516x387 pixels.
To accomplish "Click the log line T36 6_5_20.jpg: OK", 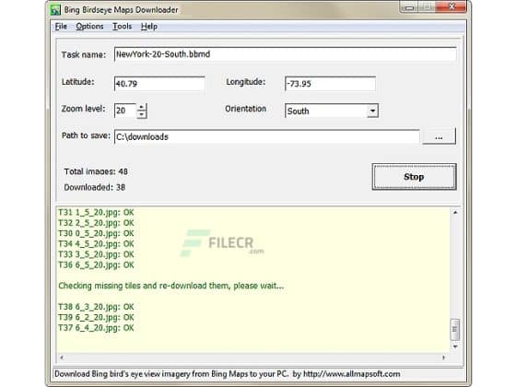I will [x=96, y=265].
